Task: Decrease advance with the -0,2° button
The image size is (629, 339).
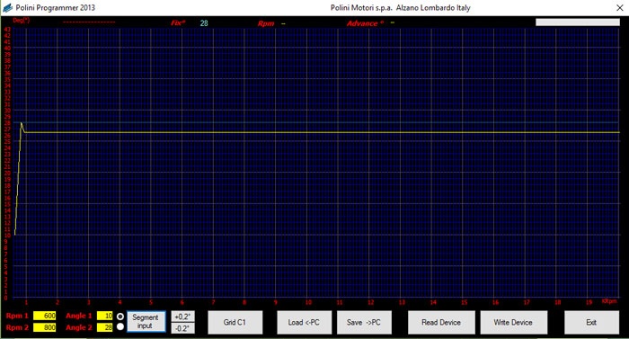Action: (182, 328)
